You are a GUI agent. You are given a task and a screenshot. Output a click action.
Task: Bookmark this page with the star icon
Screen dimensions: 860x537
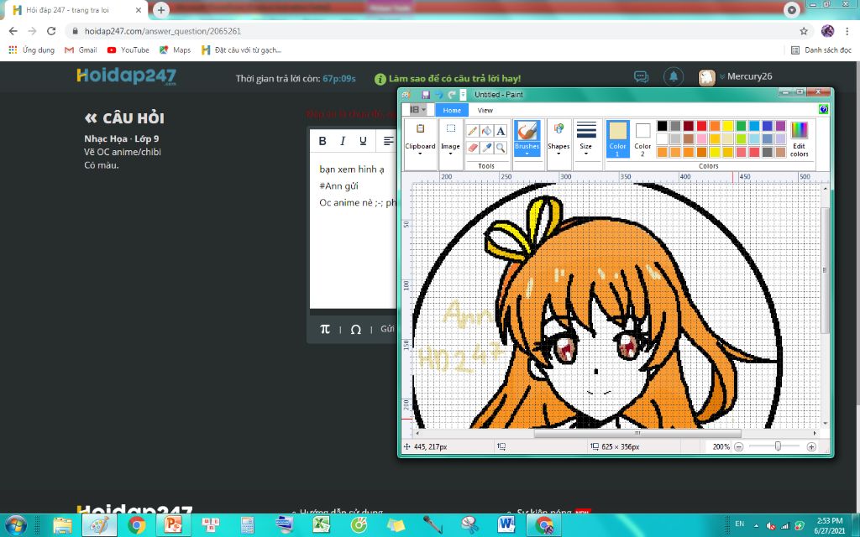(804, 31)
